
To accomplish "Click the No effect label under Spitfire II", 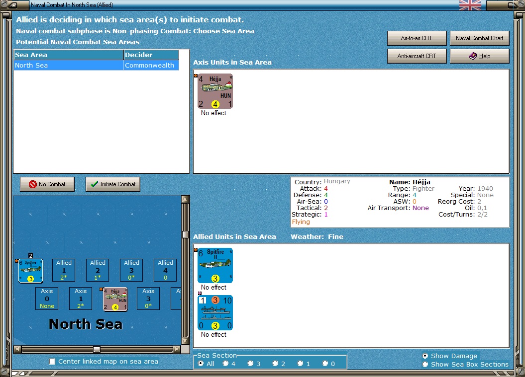I will (x=213, y=288).
